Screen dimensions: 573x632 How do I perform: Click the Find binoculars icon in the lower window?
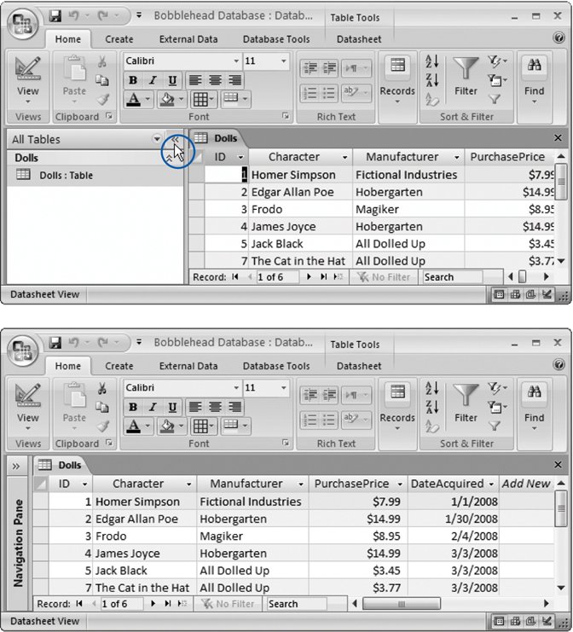pos(535,397)
